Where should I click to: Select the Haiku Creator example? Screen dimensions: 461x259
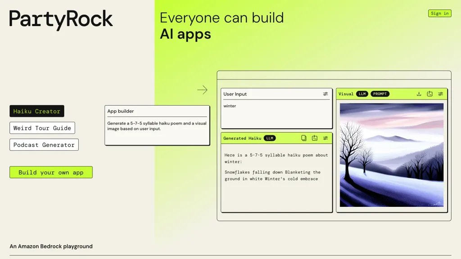[x=37, y=111]
